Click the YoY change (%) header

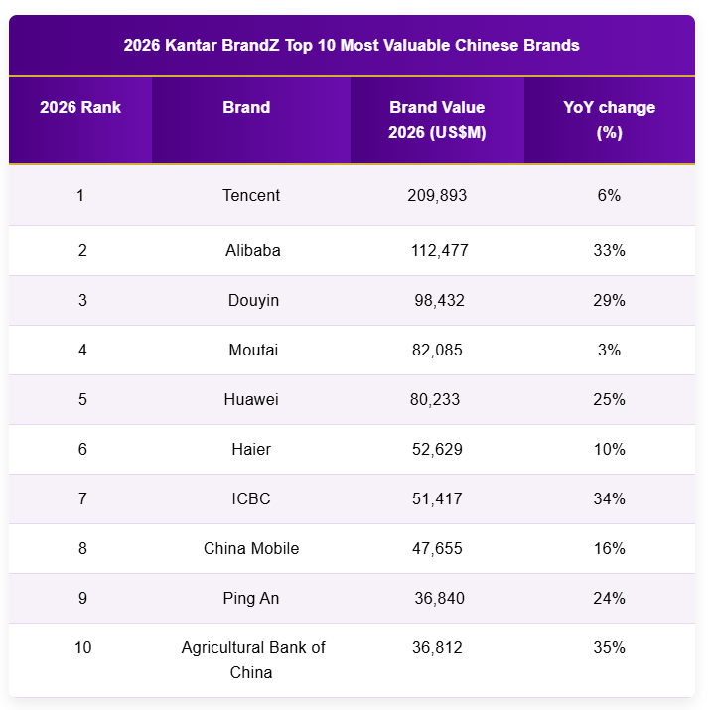(609, 120)
